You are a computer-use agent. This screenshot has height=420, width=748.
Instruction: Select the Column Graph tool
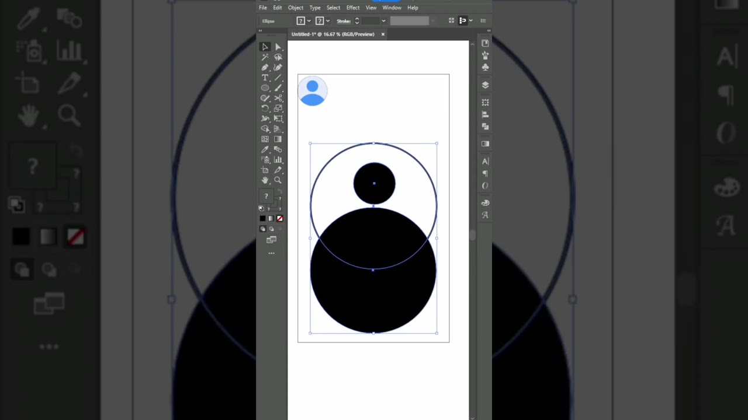(x=278, y=160)
